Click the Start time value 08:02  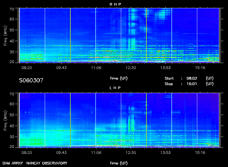tap(192, 78)
